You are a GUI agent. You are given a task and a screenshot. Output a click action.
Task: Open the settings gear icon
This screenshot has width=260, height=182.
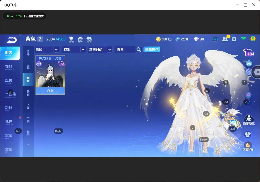(x=234, y=39)
